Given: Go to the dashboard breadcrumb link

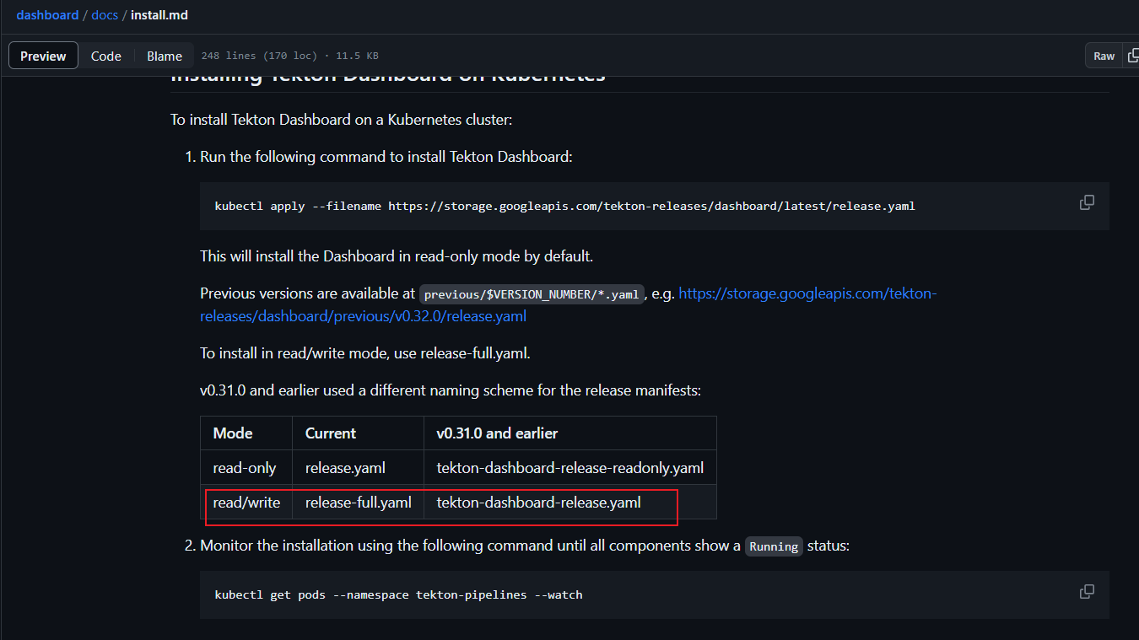Looking at the screenshot, I should click(47, 15).
